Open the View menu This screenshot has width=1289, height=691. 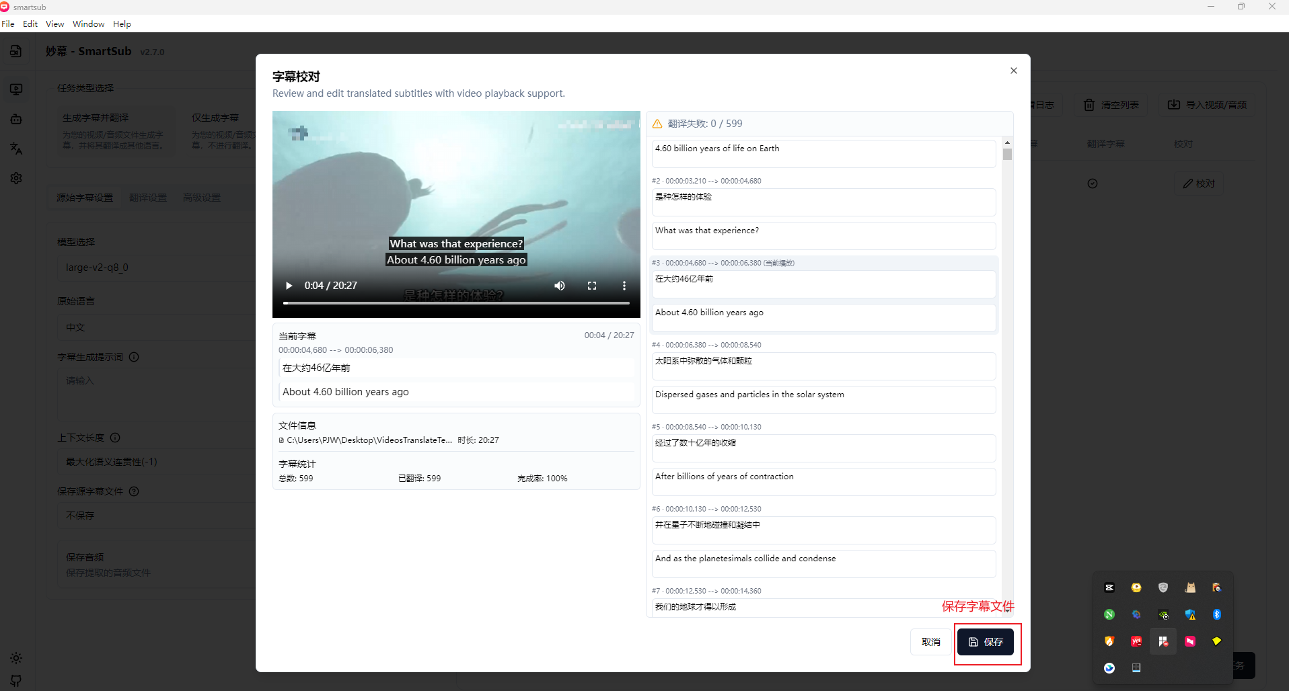coord(54,24)
